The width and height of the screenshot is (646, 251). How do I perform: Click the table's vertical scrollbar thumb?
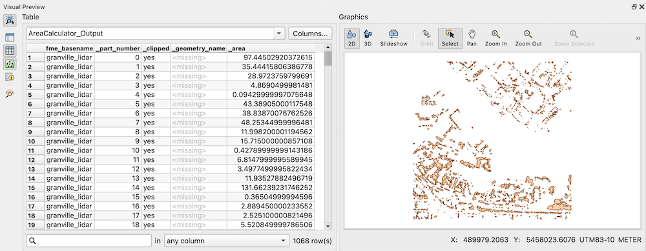pos(328,58)
